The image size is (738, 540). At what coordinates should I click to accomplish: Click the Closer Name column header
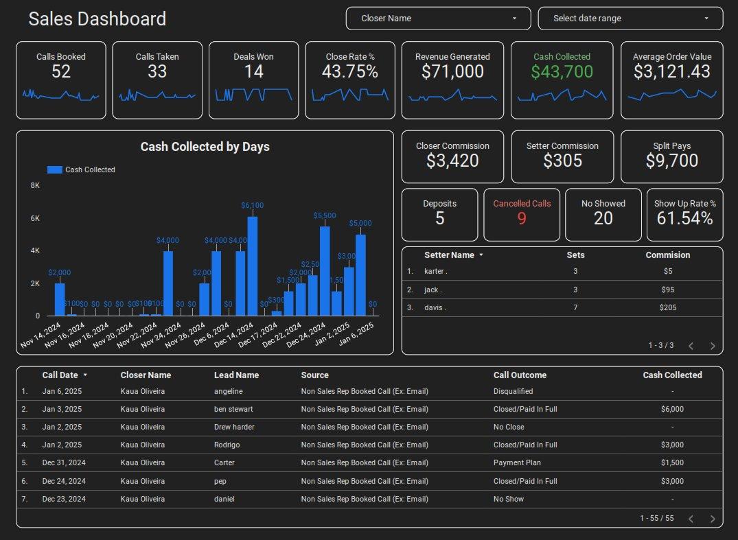tap(146, 375)
